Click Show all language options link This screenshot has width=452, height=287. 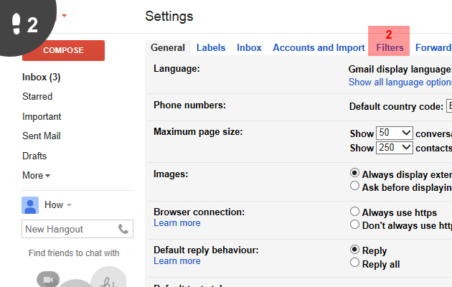[x=400, y=82]
